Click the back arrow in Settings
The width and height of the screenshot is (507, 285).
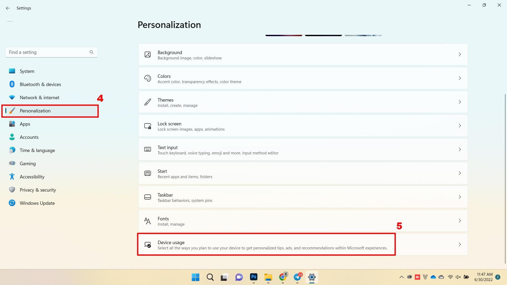pyautogui.click(x=8, y=8)
